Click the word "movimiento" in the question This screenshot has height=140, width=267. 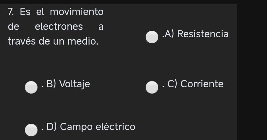pos(77,12)
